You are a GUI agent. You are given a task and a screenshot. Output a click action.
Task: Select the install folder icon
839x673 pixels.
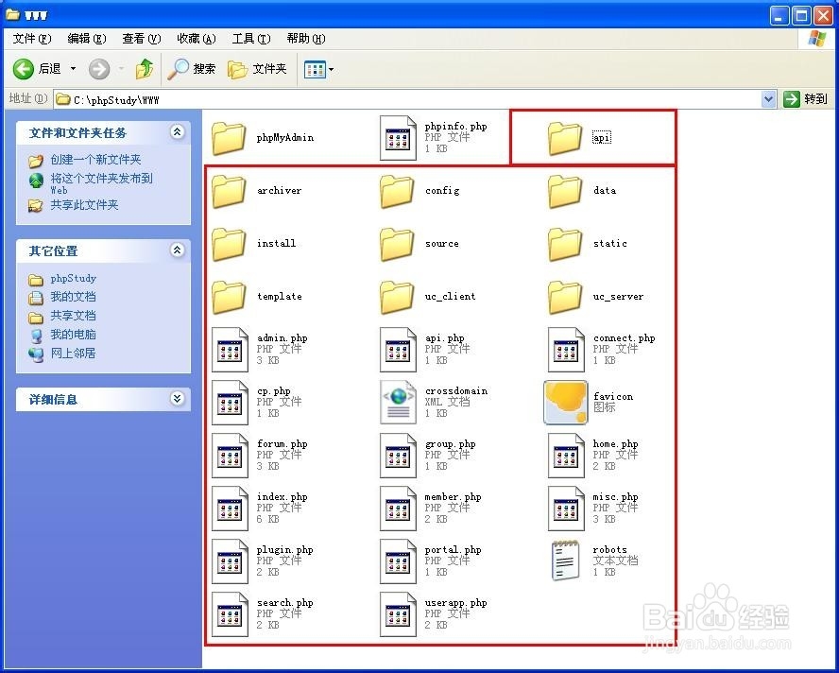229,244
